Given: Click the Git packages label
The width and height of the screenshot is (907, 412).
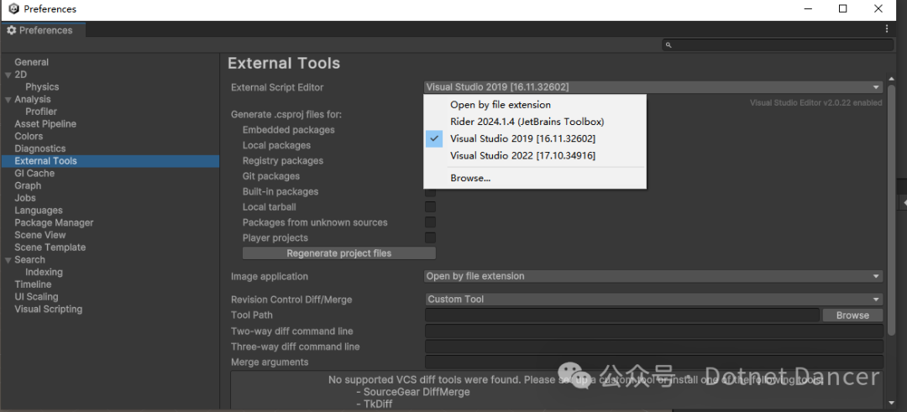Looking at the screenshot, I should pyautogui.click(x=271, y=176).
